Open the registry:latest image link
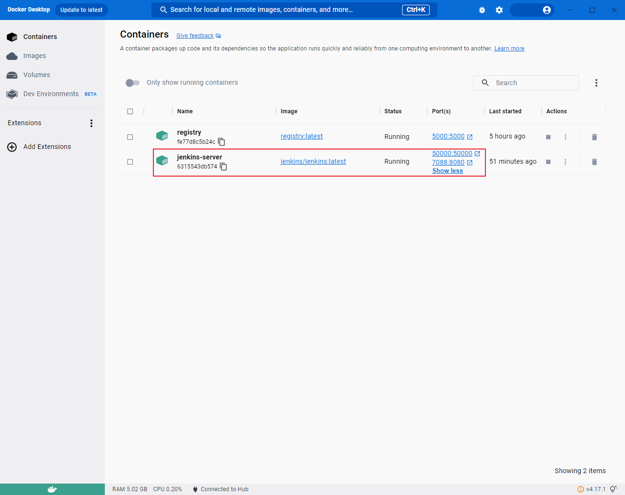 point(302,136)
